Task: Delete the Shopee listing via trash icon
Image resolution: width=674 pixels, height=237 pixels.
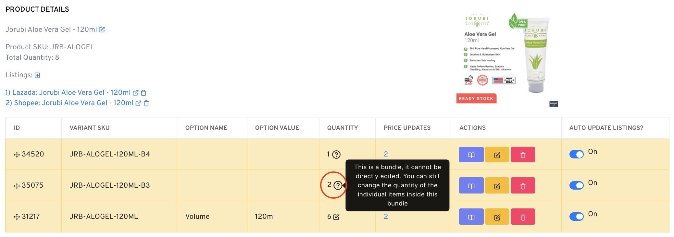Action: (x=147, y=103)
